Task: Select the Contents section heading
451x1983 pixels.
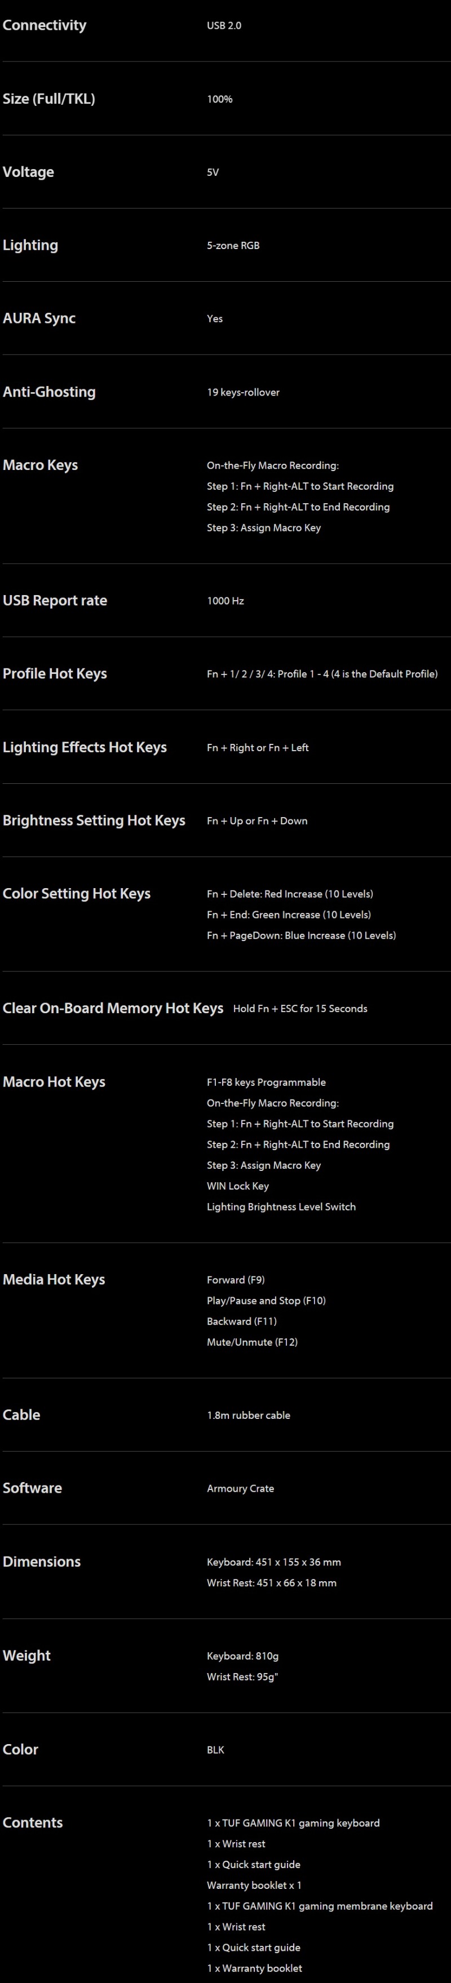Action: pos(32,1823)
